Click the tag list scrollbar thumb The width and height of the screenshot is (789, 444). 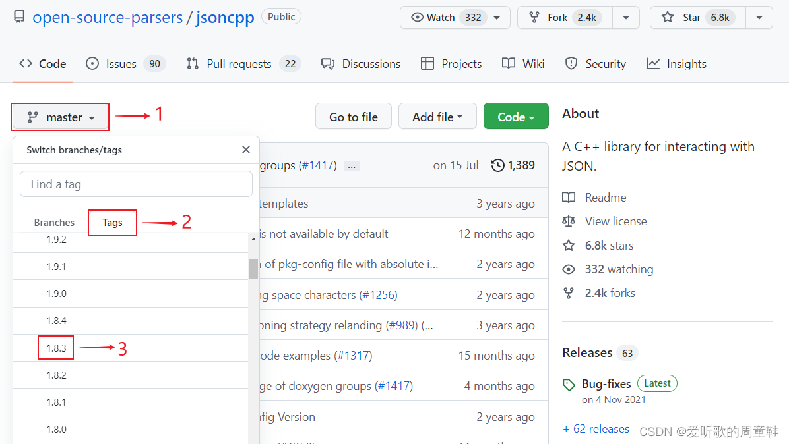253,269
